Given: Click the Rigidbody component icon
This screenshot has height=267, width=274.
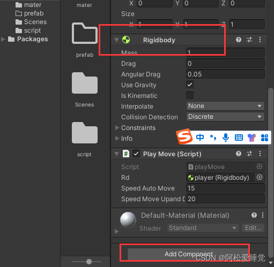Looking at the screenshot, I should point(126,40).
